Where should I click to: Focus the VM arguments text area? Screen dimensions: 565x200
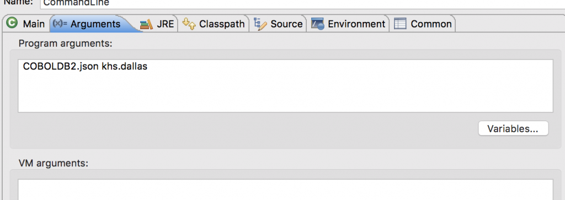coord(285,190)
